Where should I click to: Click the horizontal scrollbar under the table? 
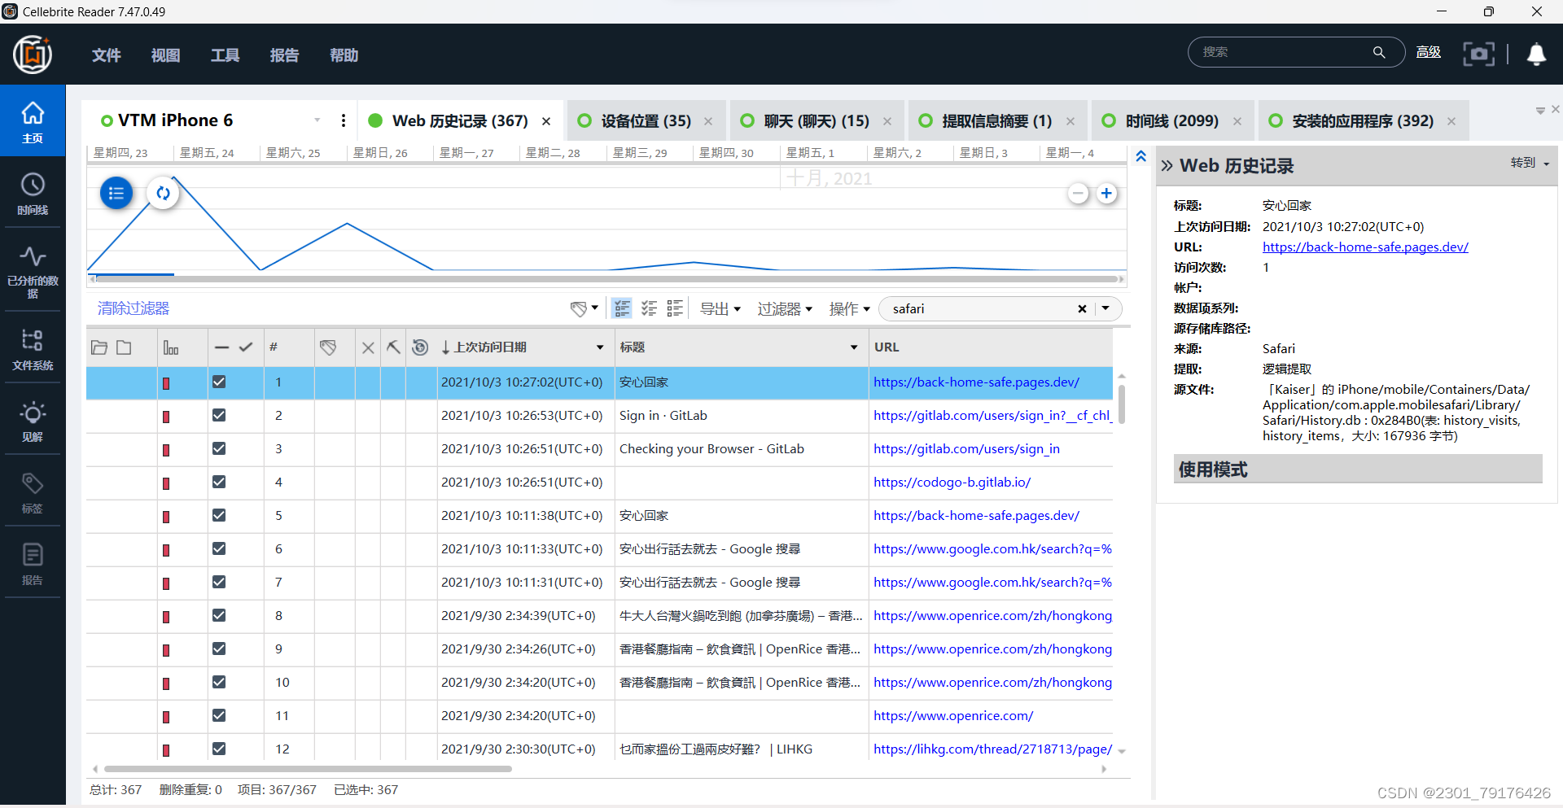308,768
